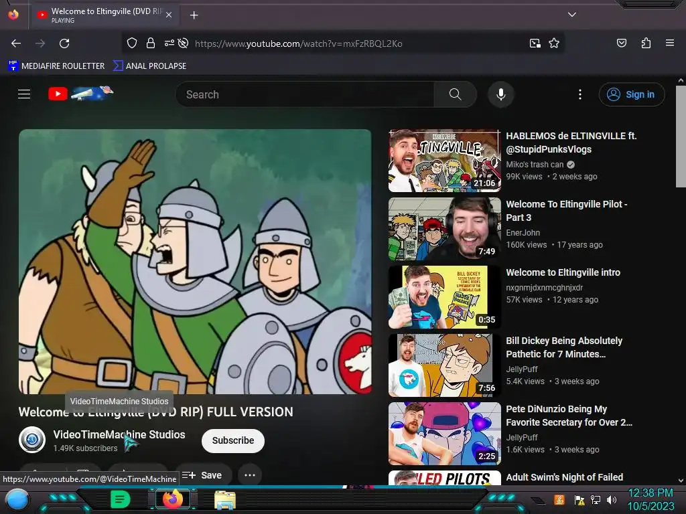Screen dimensions: 686x514
Task: Open the Firefox extensions puzzle icon
Action: (x=646, y=43)
